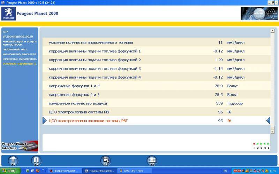The width and height of the screenshot is (279, 174).
Task: Click the F5 save to disk button
Action: coord(106,160)
